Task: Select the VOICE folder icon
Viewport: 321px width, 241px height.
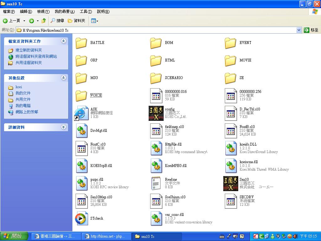Action: point(81,96)
